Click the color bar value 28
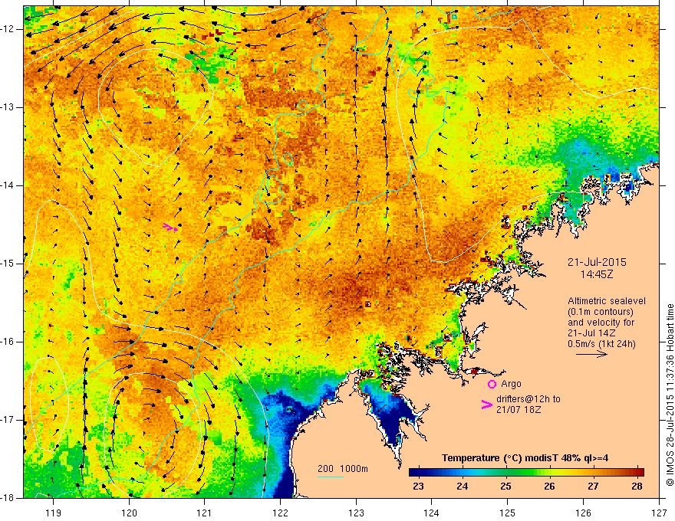 click(x=637, y=487)
